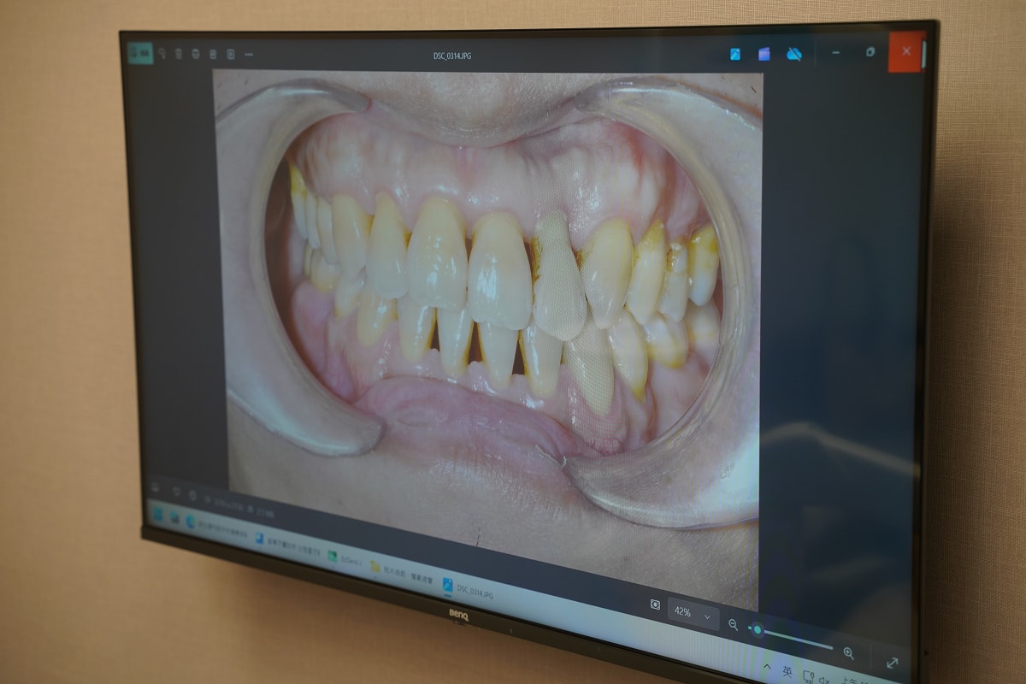Viewport: 1026px width, 684px height.
Task: Click the 英 input language indicator
Action: [787, 672]
